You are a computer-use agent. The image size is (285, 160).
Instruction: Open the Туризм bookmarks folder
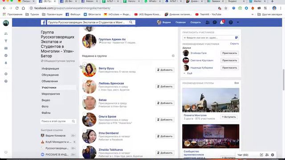[32, 14]
